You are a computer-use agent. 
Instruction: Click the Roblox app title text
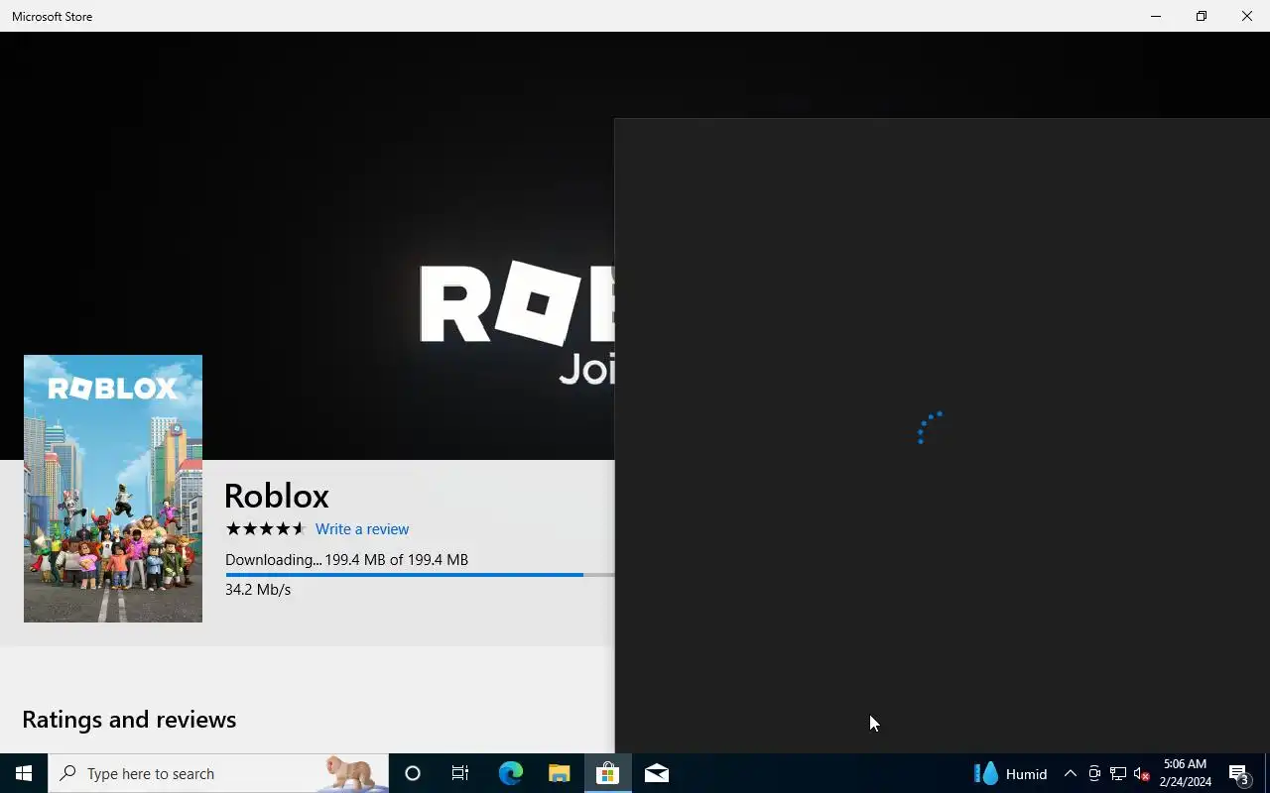point(277,496)
